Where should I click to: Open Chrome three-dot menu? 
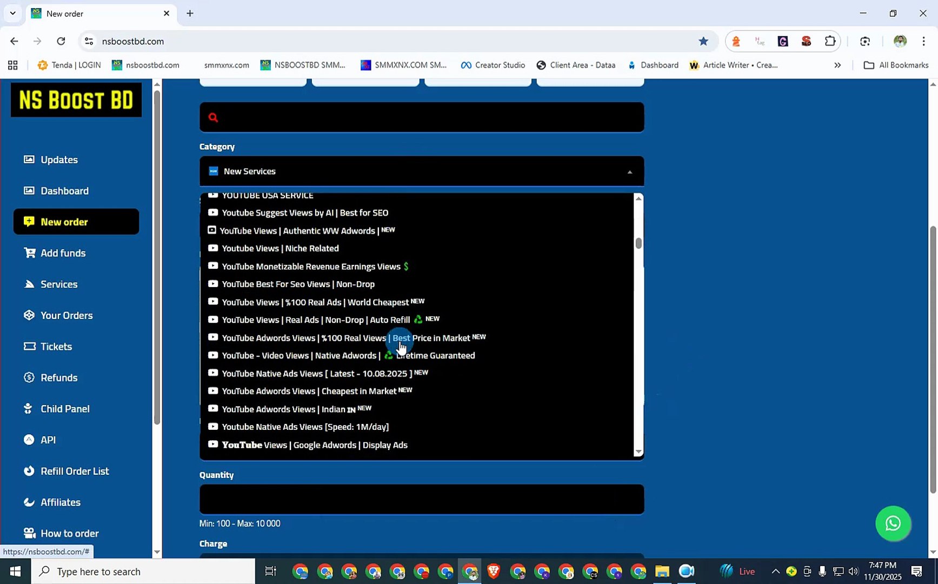pyautogui.click(x=923, y=41)
